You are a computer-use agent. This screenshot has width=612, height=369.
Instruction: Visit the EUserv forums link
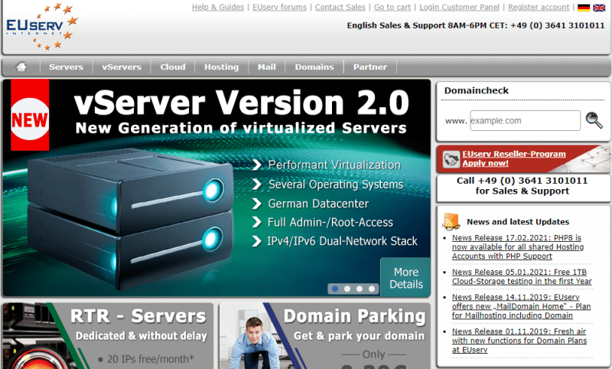tap(279, 7)
